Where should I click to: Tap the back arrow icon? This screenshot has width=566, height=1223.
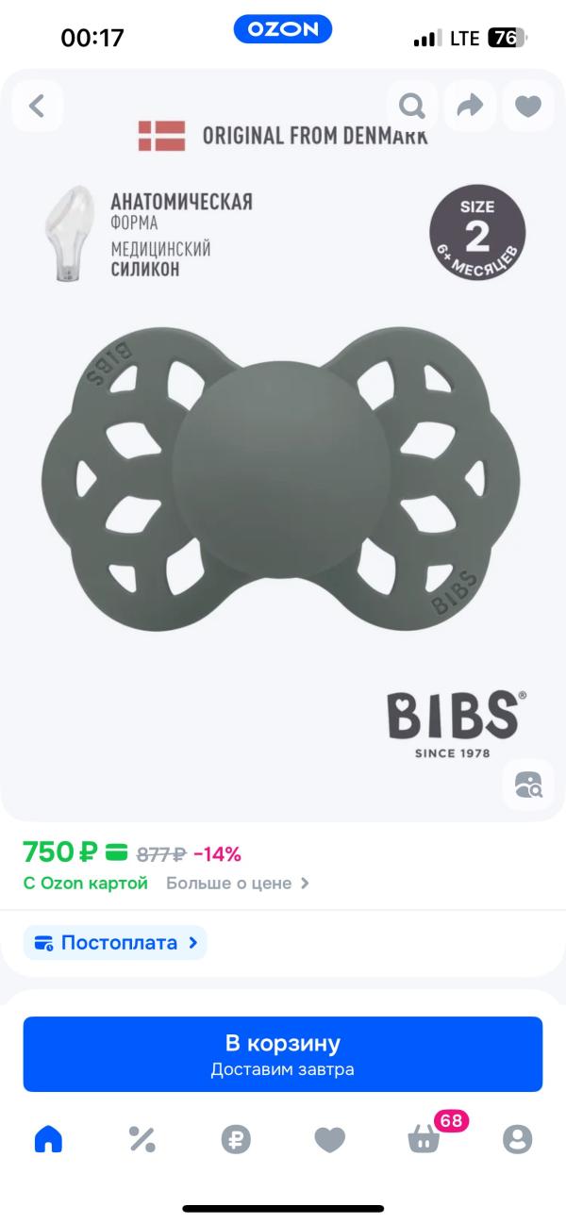[38, 106]
